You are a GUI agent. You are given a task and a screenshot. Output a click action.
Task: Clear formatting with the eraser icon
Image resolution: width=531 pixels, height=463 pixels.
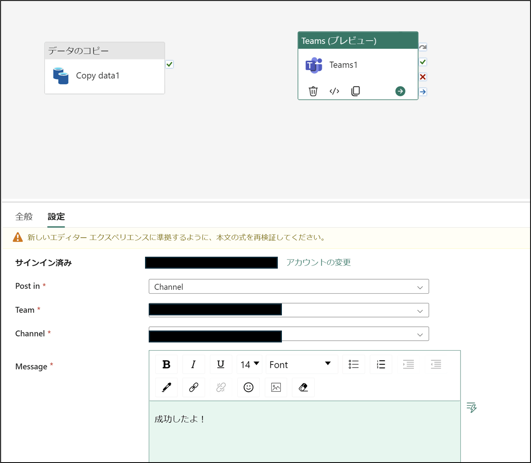point(303,387)
